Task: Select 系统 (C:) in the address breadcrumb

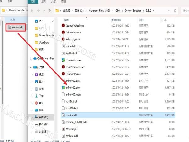Action: pyautogui.click(x=79, y=11)
